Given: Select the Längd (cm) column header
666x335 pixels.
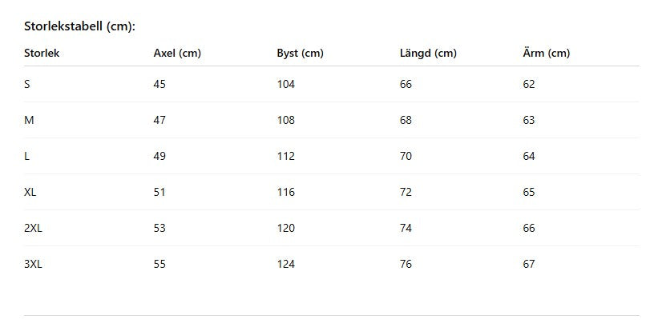Looking at the screenshot, I should point(428,54).
